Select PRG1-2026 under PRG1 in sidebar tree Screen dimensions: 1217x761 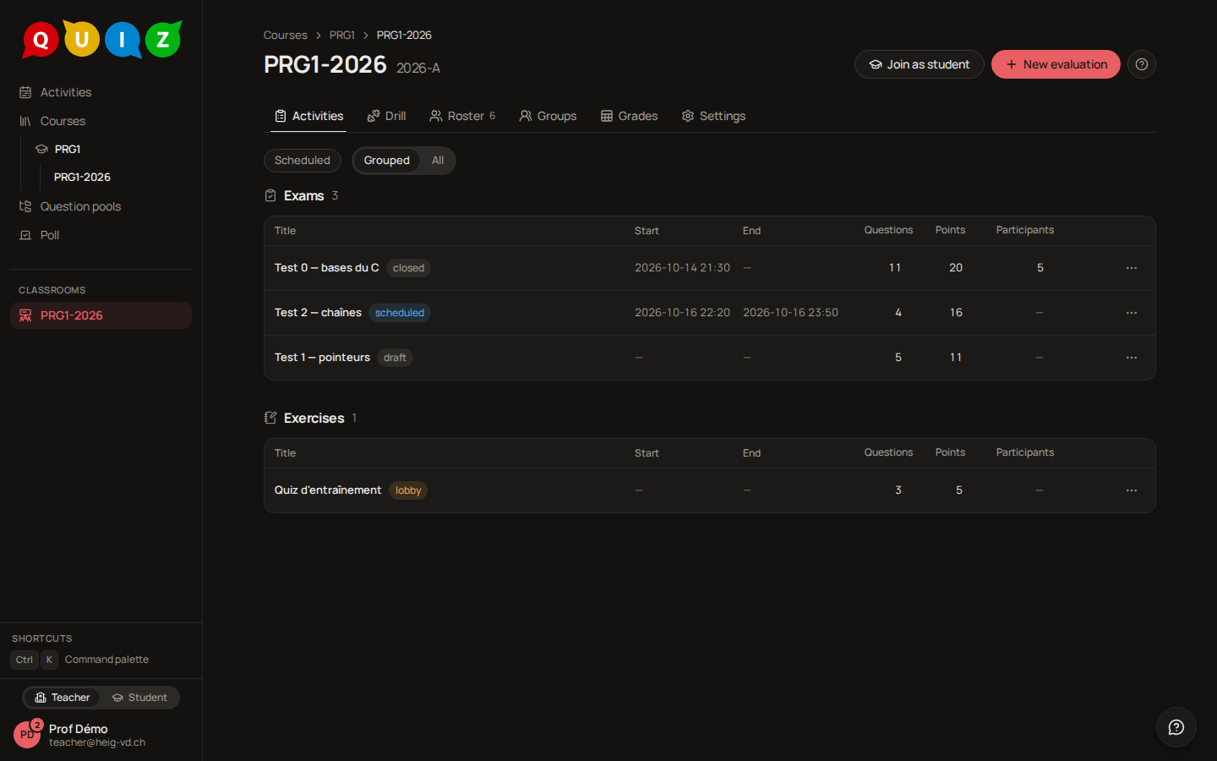point(82,177)
